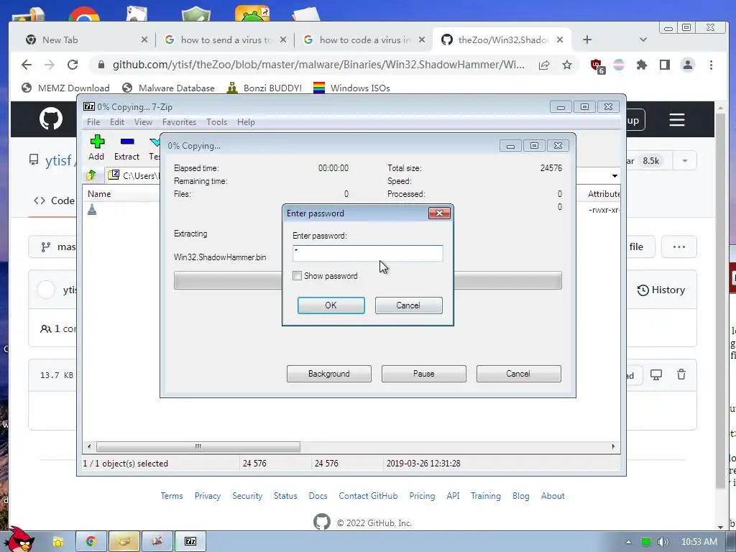Click the Contact GitHub footer link
Screen dimensions: 736x552
tap(368, 496)
